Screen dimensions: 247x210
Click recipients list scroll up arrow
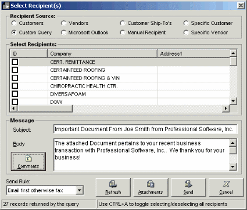pos(233,53)
